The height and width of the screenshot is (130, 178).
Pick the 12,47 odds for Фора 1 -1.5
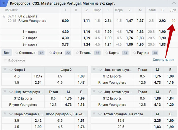pyautogui.click(x=38, y=76)
